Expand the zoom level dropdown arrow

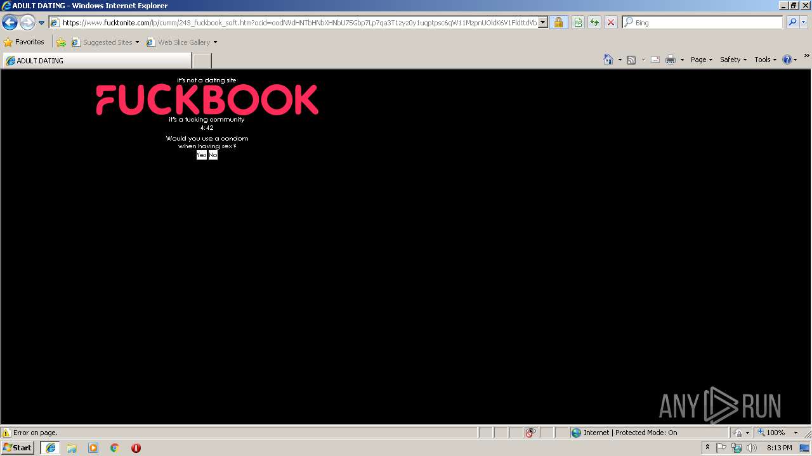point(796,433)
